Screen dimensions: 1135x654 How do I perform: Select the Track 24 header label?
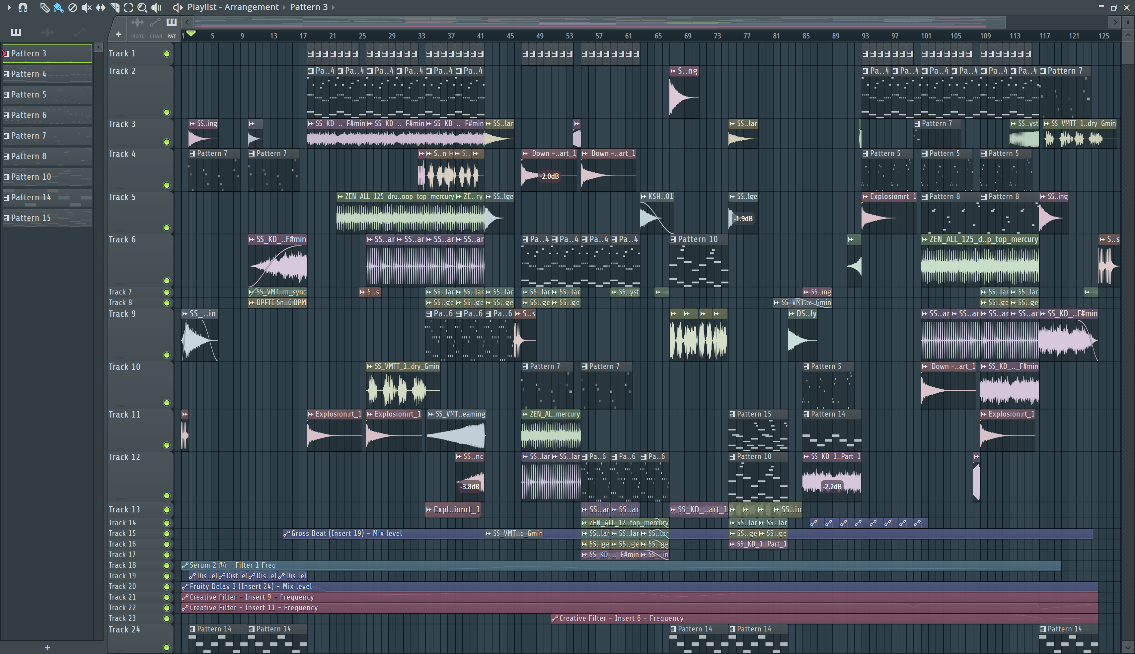[124, 630]
